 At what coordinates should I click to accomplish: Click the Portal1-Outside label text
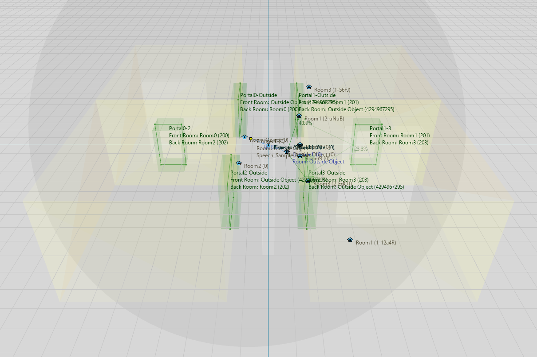point(317,95)
